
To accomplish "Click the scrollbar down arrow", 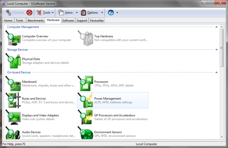I will (222, 137).
